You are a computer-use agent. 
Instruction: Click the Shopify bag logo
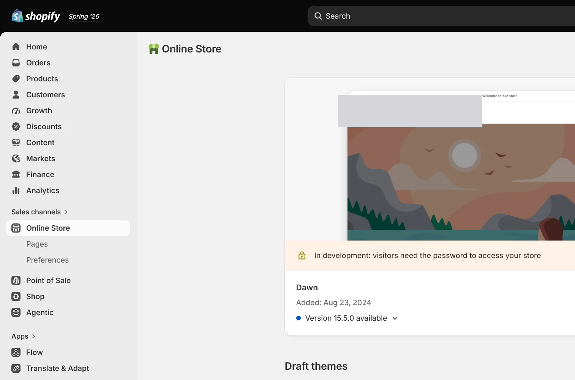[17, 16]
